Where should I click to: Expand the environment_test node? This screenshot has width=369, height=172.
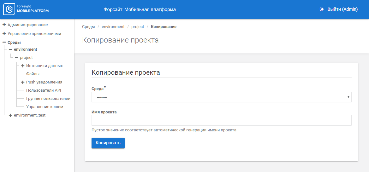10,115
